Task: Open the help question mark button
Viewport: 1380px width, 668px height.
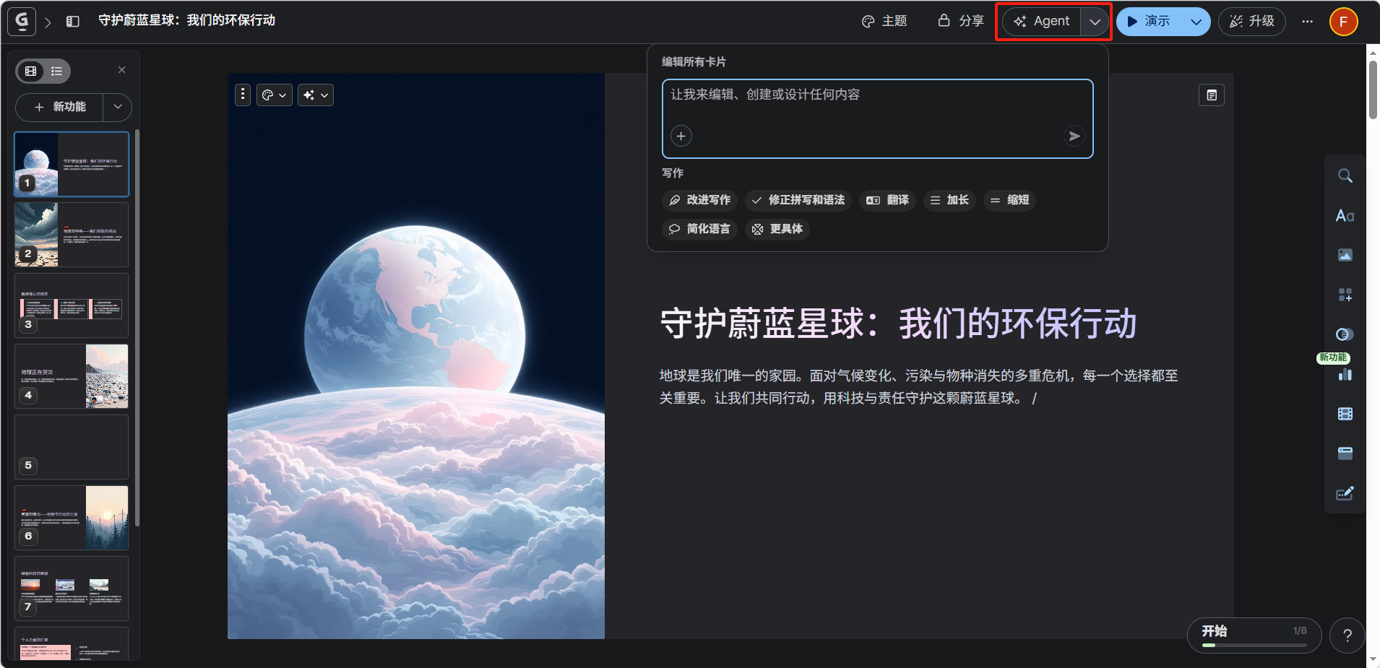Action: [x=1347, y=636]
